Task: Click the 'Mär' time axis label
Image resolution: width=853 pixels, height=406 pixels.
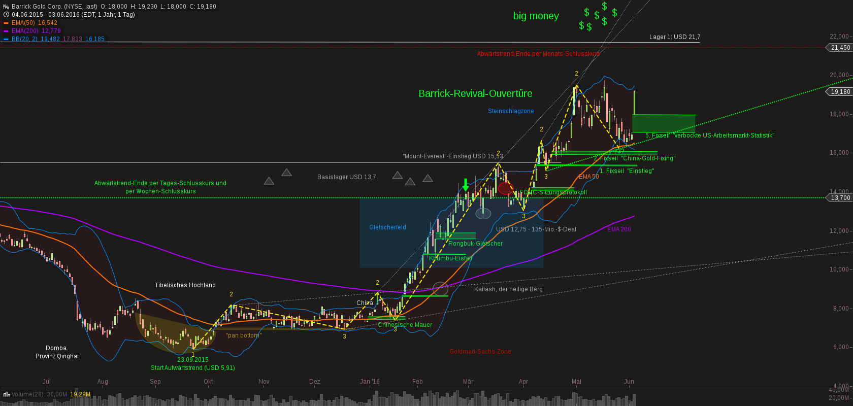Action: point(468,382)
